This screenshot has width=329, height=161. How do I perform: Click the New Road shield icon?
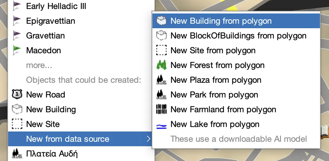click(x=17, y=95)
